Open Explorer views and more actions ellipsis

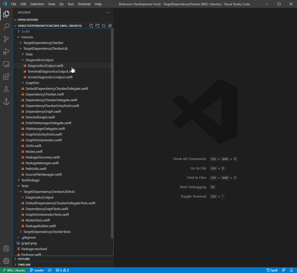pos(108,12)
